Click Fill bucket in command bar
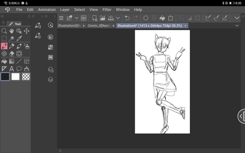Screen dimensions: 245x153 tap(162, 18)
